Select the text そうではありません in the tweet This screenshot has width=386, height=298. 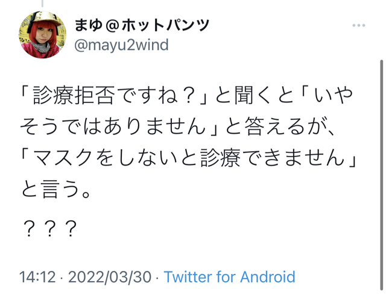pyautogui.click(x=113, y=126)
